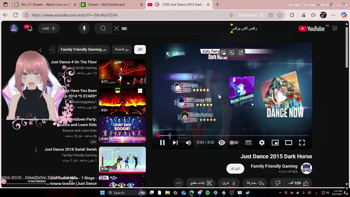The height and width of the screenshot is (197, 350).
Task: Open the 5:01 fire video thumbnail
Action: pyautogui.click(x=122, y=101)
